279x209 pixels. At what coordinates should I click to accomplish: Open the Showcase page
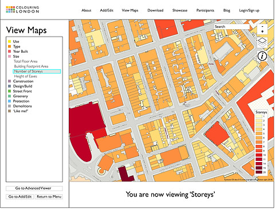180,10
